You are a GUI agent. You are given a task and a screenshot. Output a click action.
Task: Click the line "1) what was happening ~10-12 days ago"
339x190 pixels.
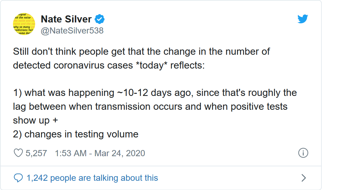(155, 93)
